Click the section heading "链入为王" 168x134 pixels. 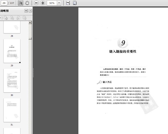click(107, 82)
